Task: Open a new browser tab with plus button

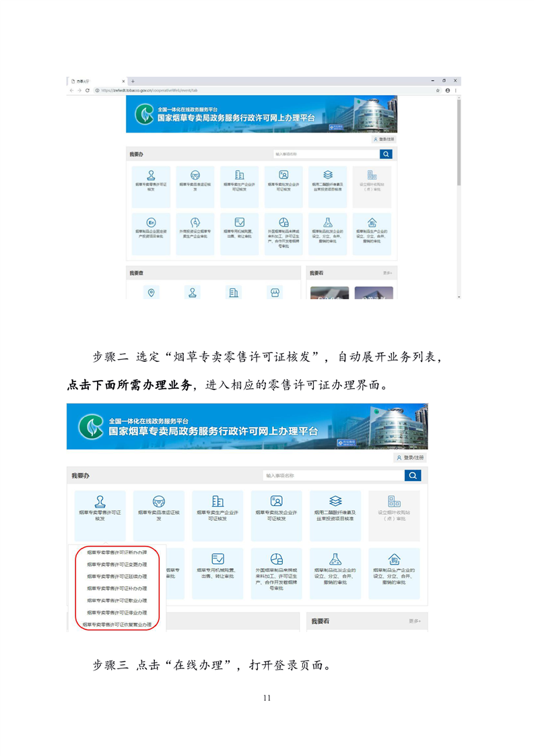Action: click(x=133, y=81)
